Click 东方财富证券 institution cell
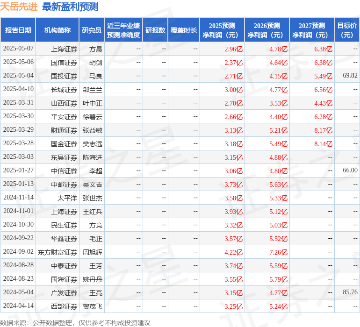 point(58,252)
